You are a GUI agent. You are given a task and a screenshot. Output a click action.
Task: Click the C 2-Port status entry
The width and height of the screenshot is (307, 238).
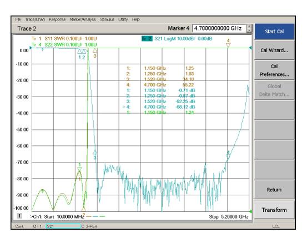89,226
